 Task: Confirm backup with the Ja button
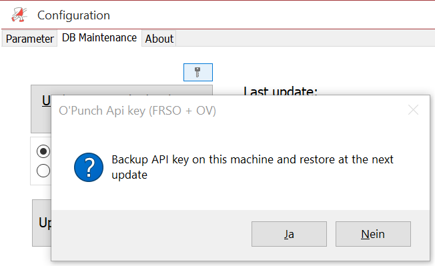289,234
